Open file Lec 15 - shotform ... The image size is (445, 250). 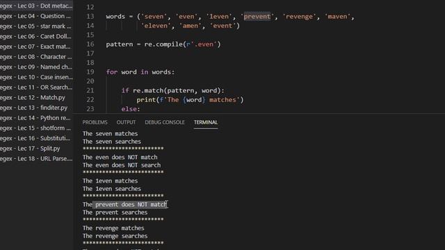pyautogui.click(x=36, y=128)
